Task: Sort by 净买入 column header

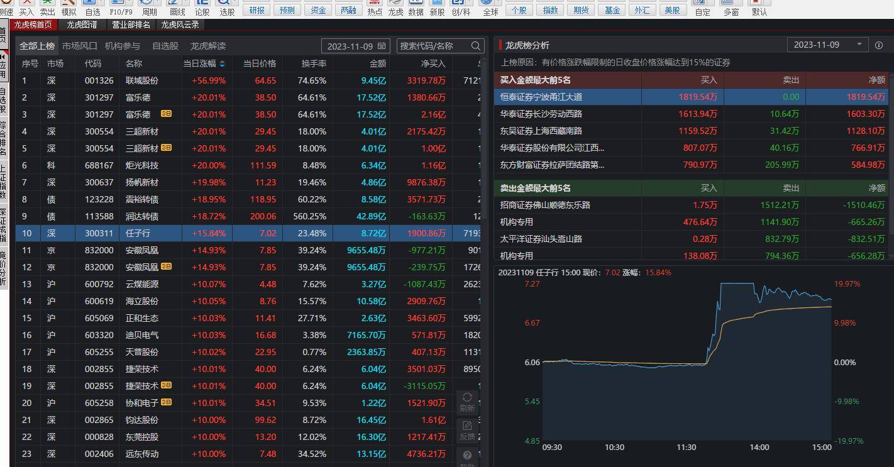Action: [x=433, y=63]
